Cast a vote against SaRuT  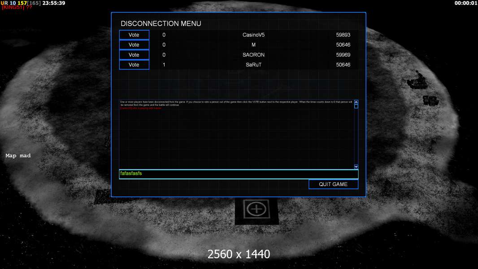[x=134, y=65]
